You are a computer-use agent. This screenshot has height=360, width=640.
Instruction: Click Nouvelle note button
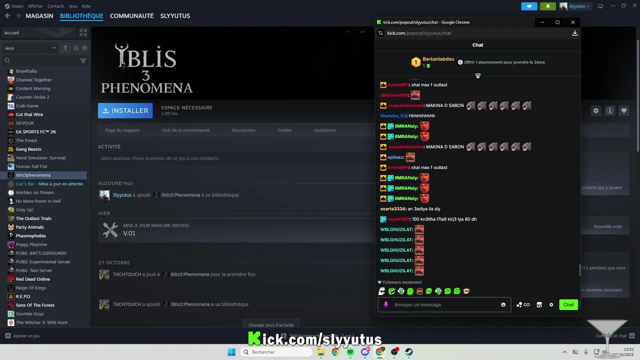[607, 226]
